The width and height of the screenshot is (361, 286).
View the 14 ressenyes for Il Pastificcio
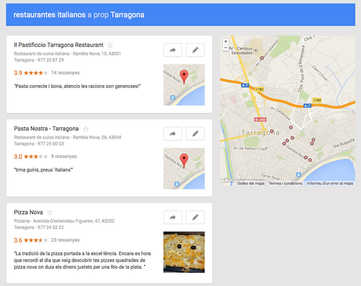[65, 73]
